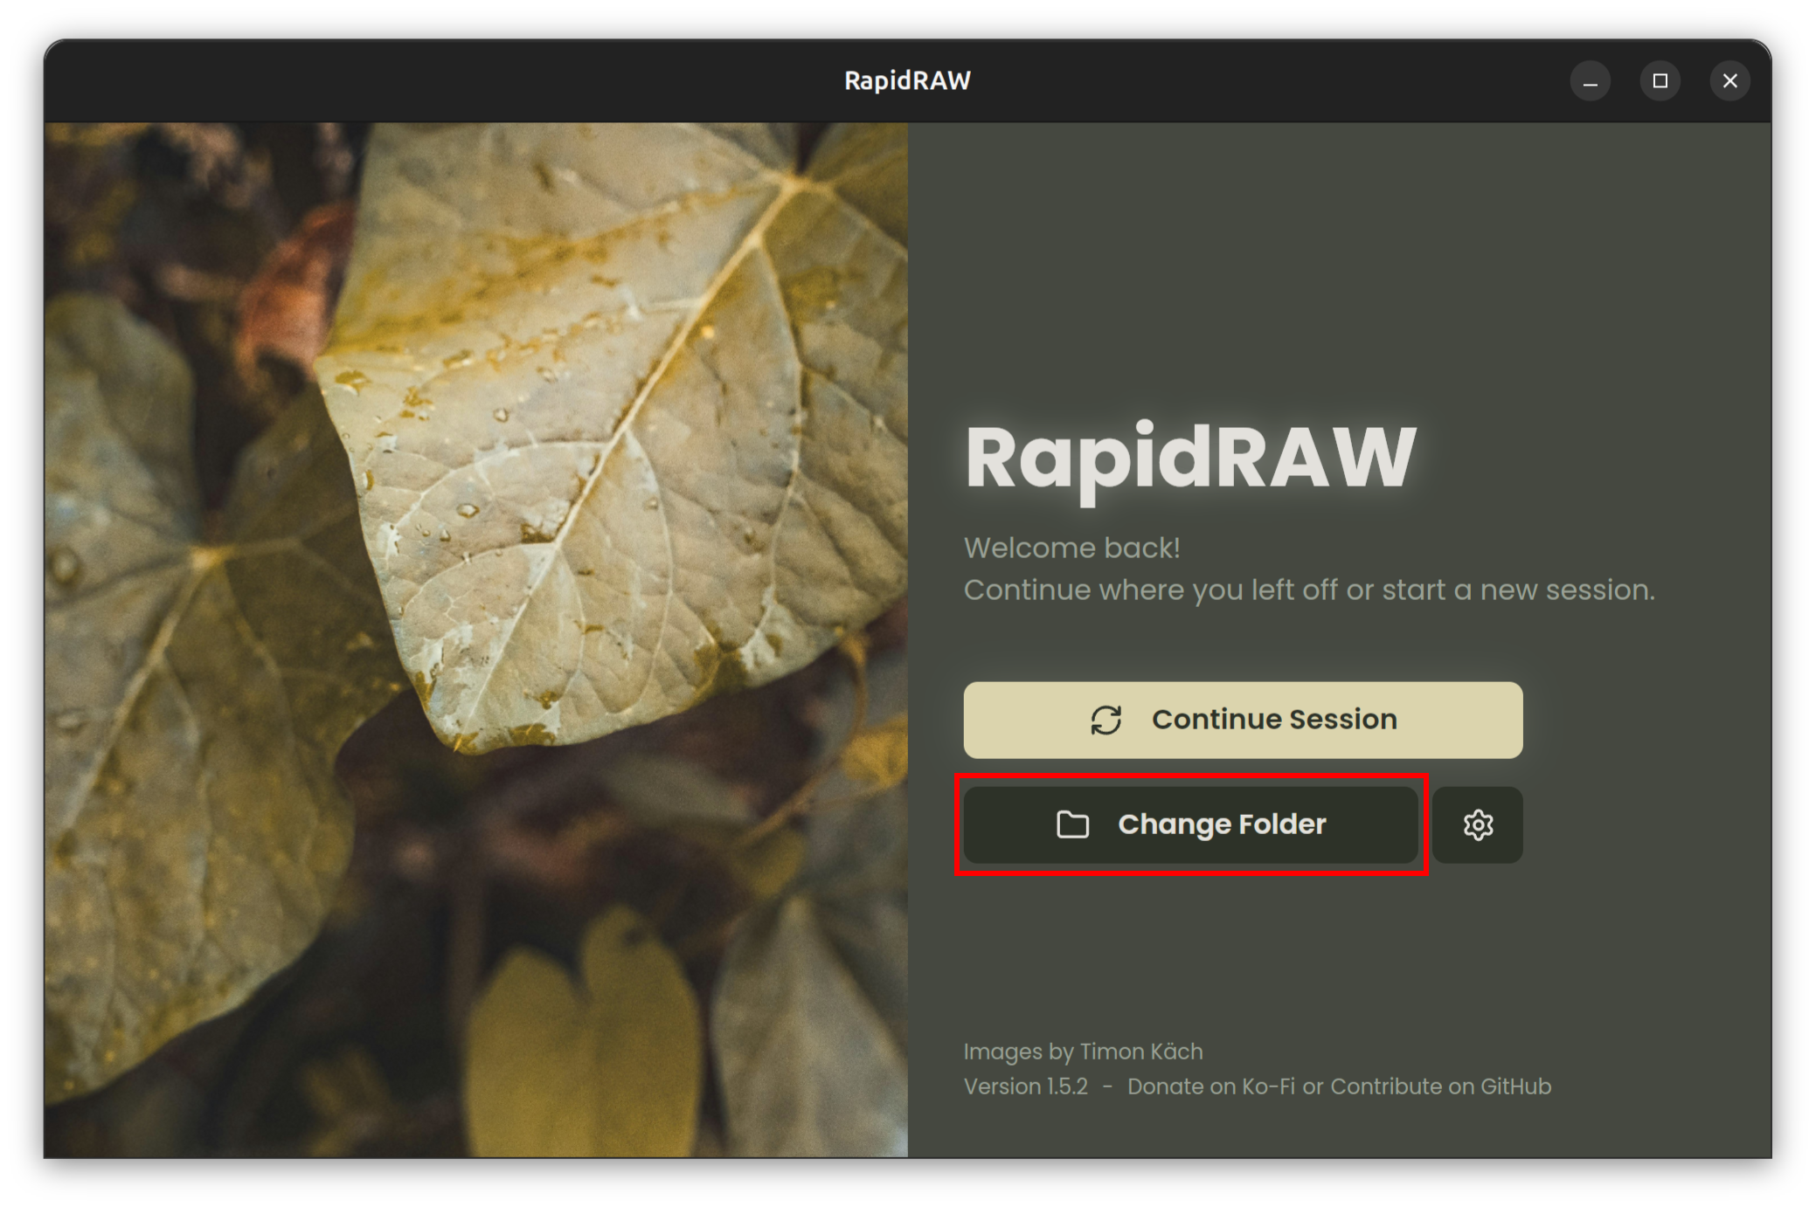
Task: Click the leaf photo on the welcome screen
Action: pyautogui.click(x=476, y=640)
